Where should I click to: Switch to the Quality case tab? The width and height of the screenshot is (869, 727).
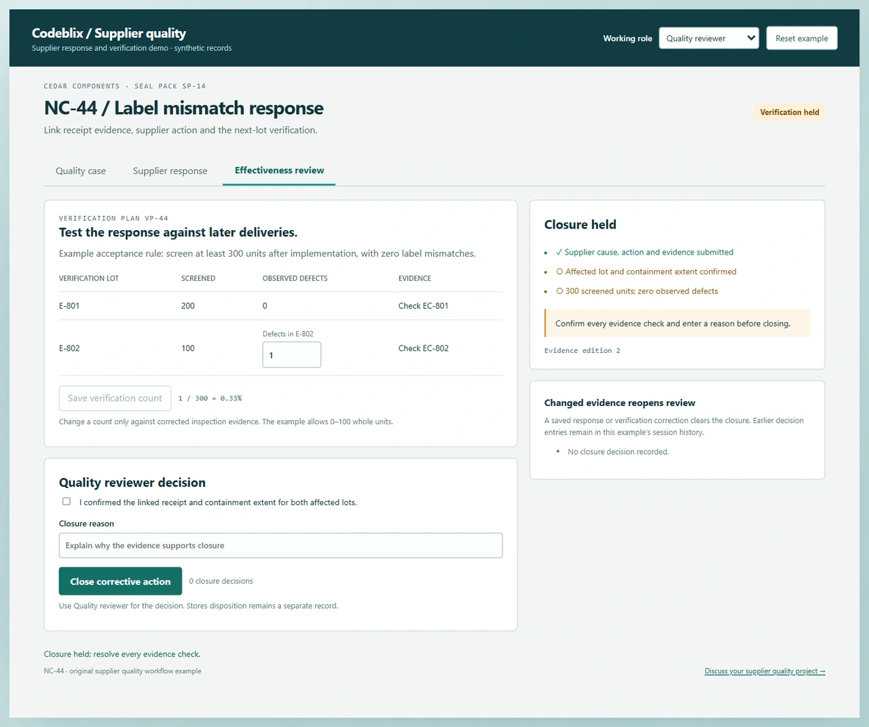[81, 171]
